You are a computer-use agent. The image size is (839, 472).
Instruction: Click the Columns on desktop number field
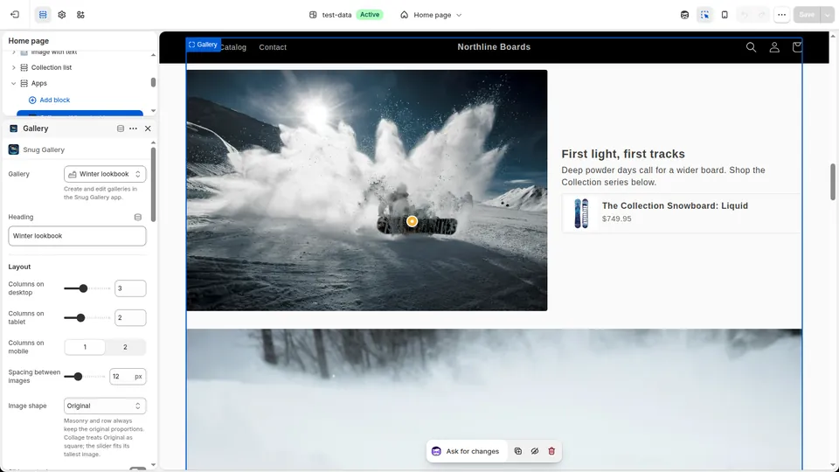click(130, 288)
